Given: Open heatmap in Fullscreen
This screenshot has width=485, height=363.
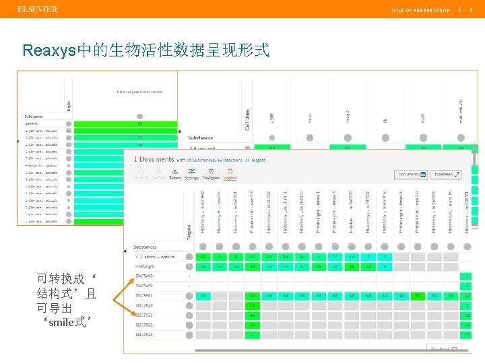Looking at the screenshot, I should tap(447, 174).
